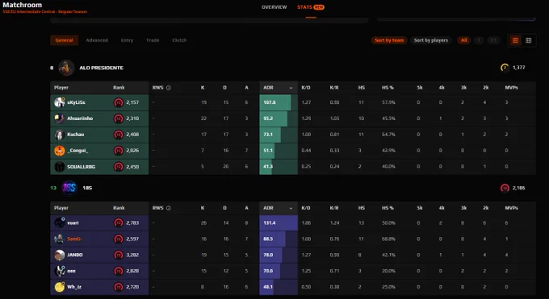The height and width of the screenshot is (299, 549).
Task: Open JANBO player profile name
Action: tap(75, 255)
